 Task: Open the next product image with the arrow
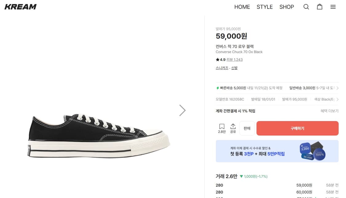tap(182, 110)
